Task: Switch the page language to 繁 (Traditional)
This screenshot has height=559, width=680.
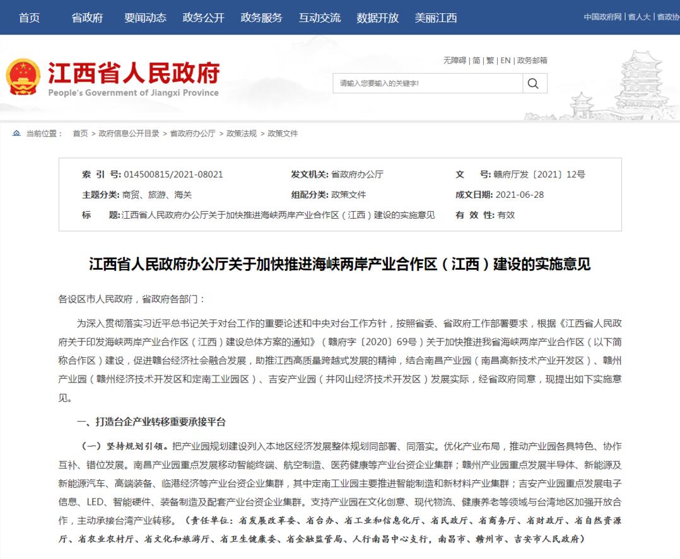Action: [490, 61]
